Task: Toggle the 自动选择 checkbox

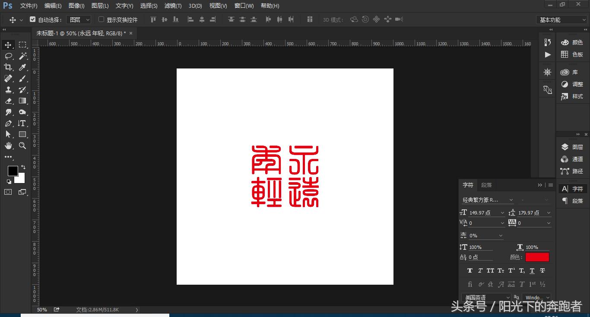Action: point(33,19)
